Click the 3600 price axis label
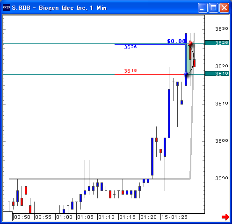Image resolution: width=232 pixels, height=224 pixels. pos(222,141)
